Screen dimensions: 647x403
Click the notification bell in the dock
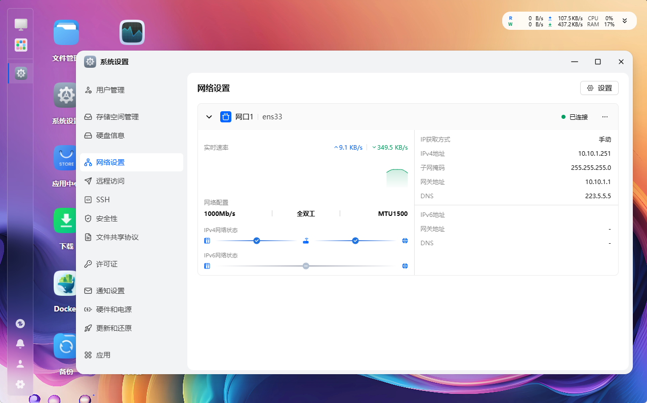[20, 344]
